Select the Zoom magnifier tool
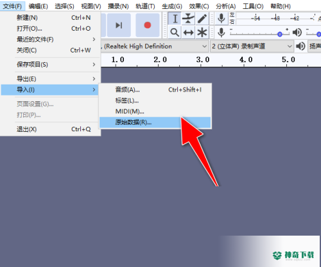The height and width of the screenshot is (267, 321). [x=175, y=33]
